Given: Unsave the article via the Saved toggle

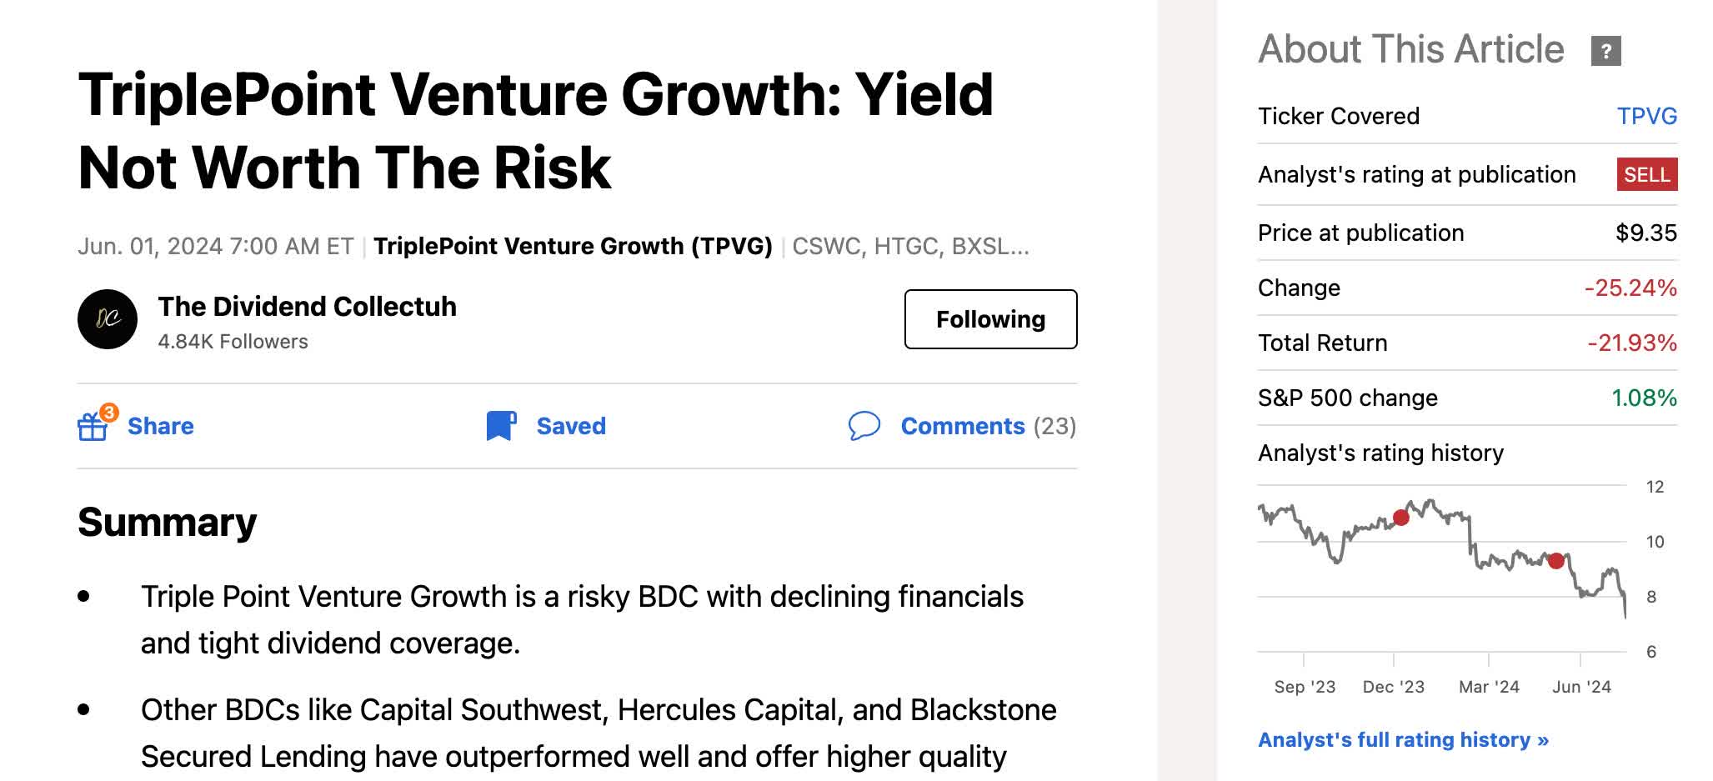Looking at the screenshot, I should [x=571, y=425].
